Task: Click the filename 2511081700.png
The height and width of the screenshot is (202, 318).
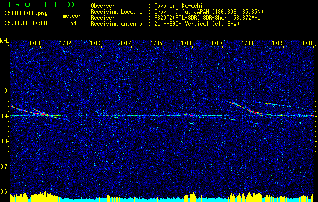Action: [x=26, y=14]
